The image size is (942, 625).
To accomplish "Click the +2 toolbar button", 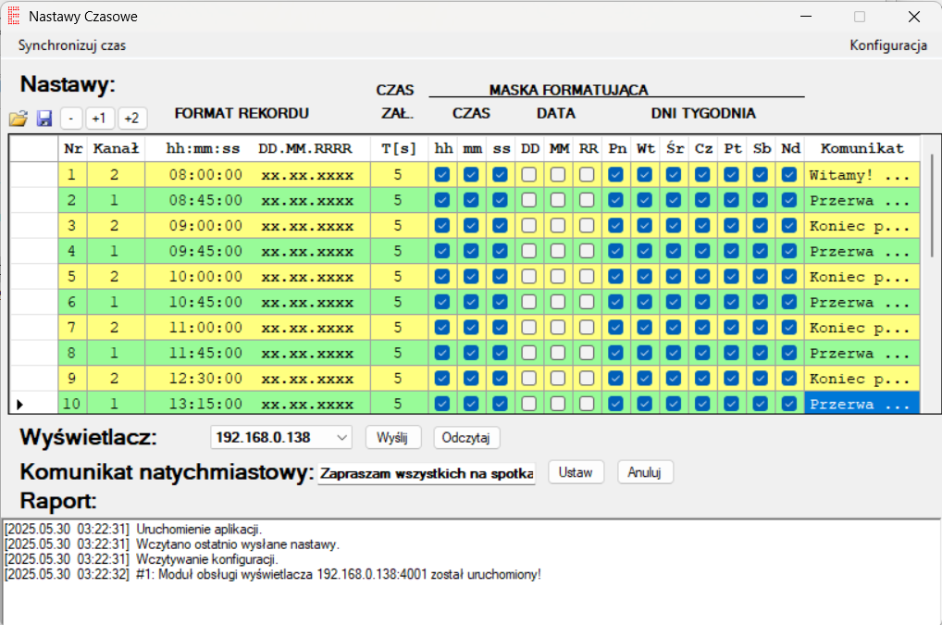I will tap(131, 118).
